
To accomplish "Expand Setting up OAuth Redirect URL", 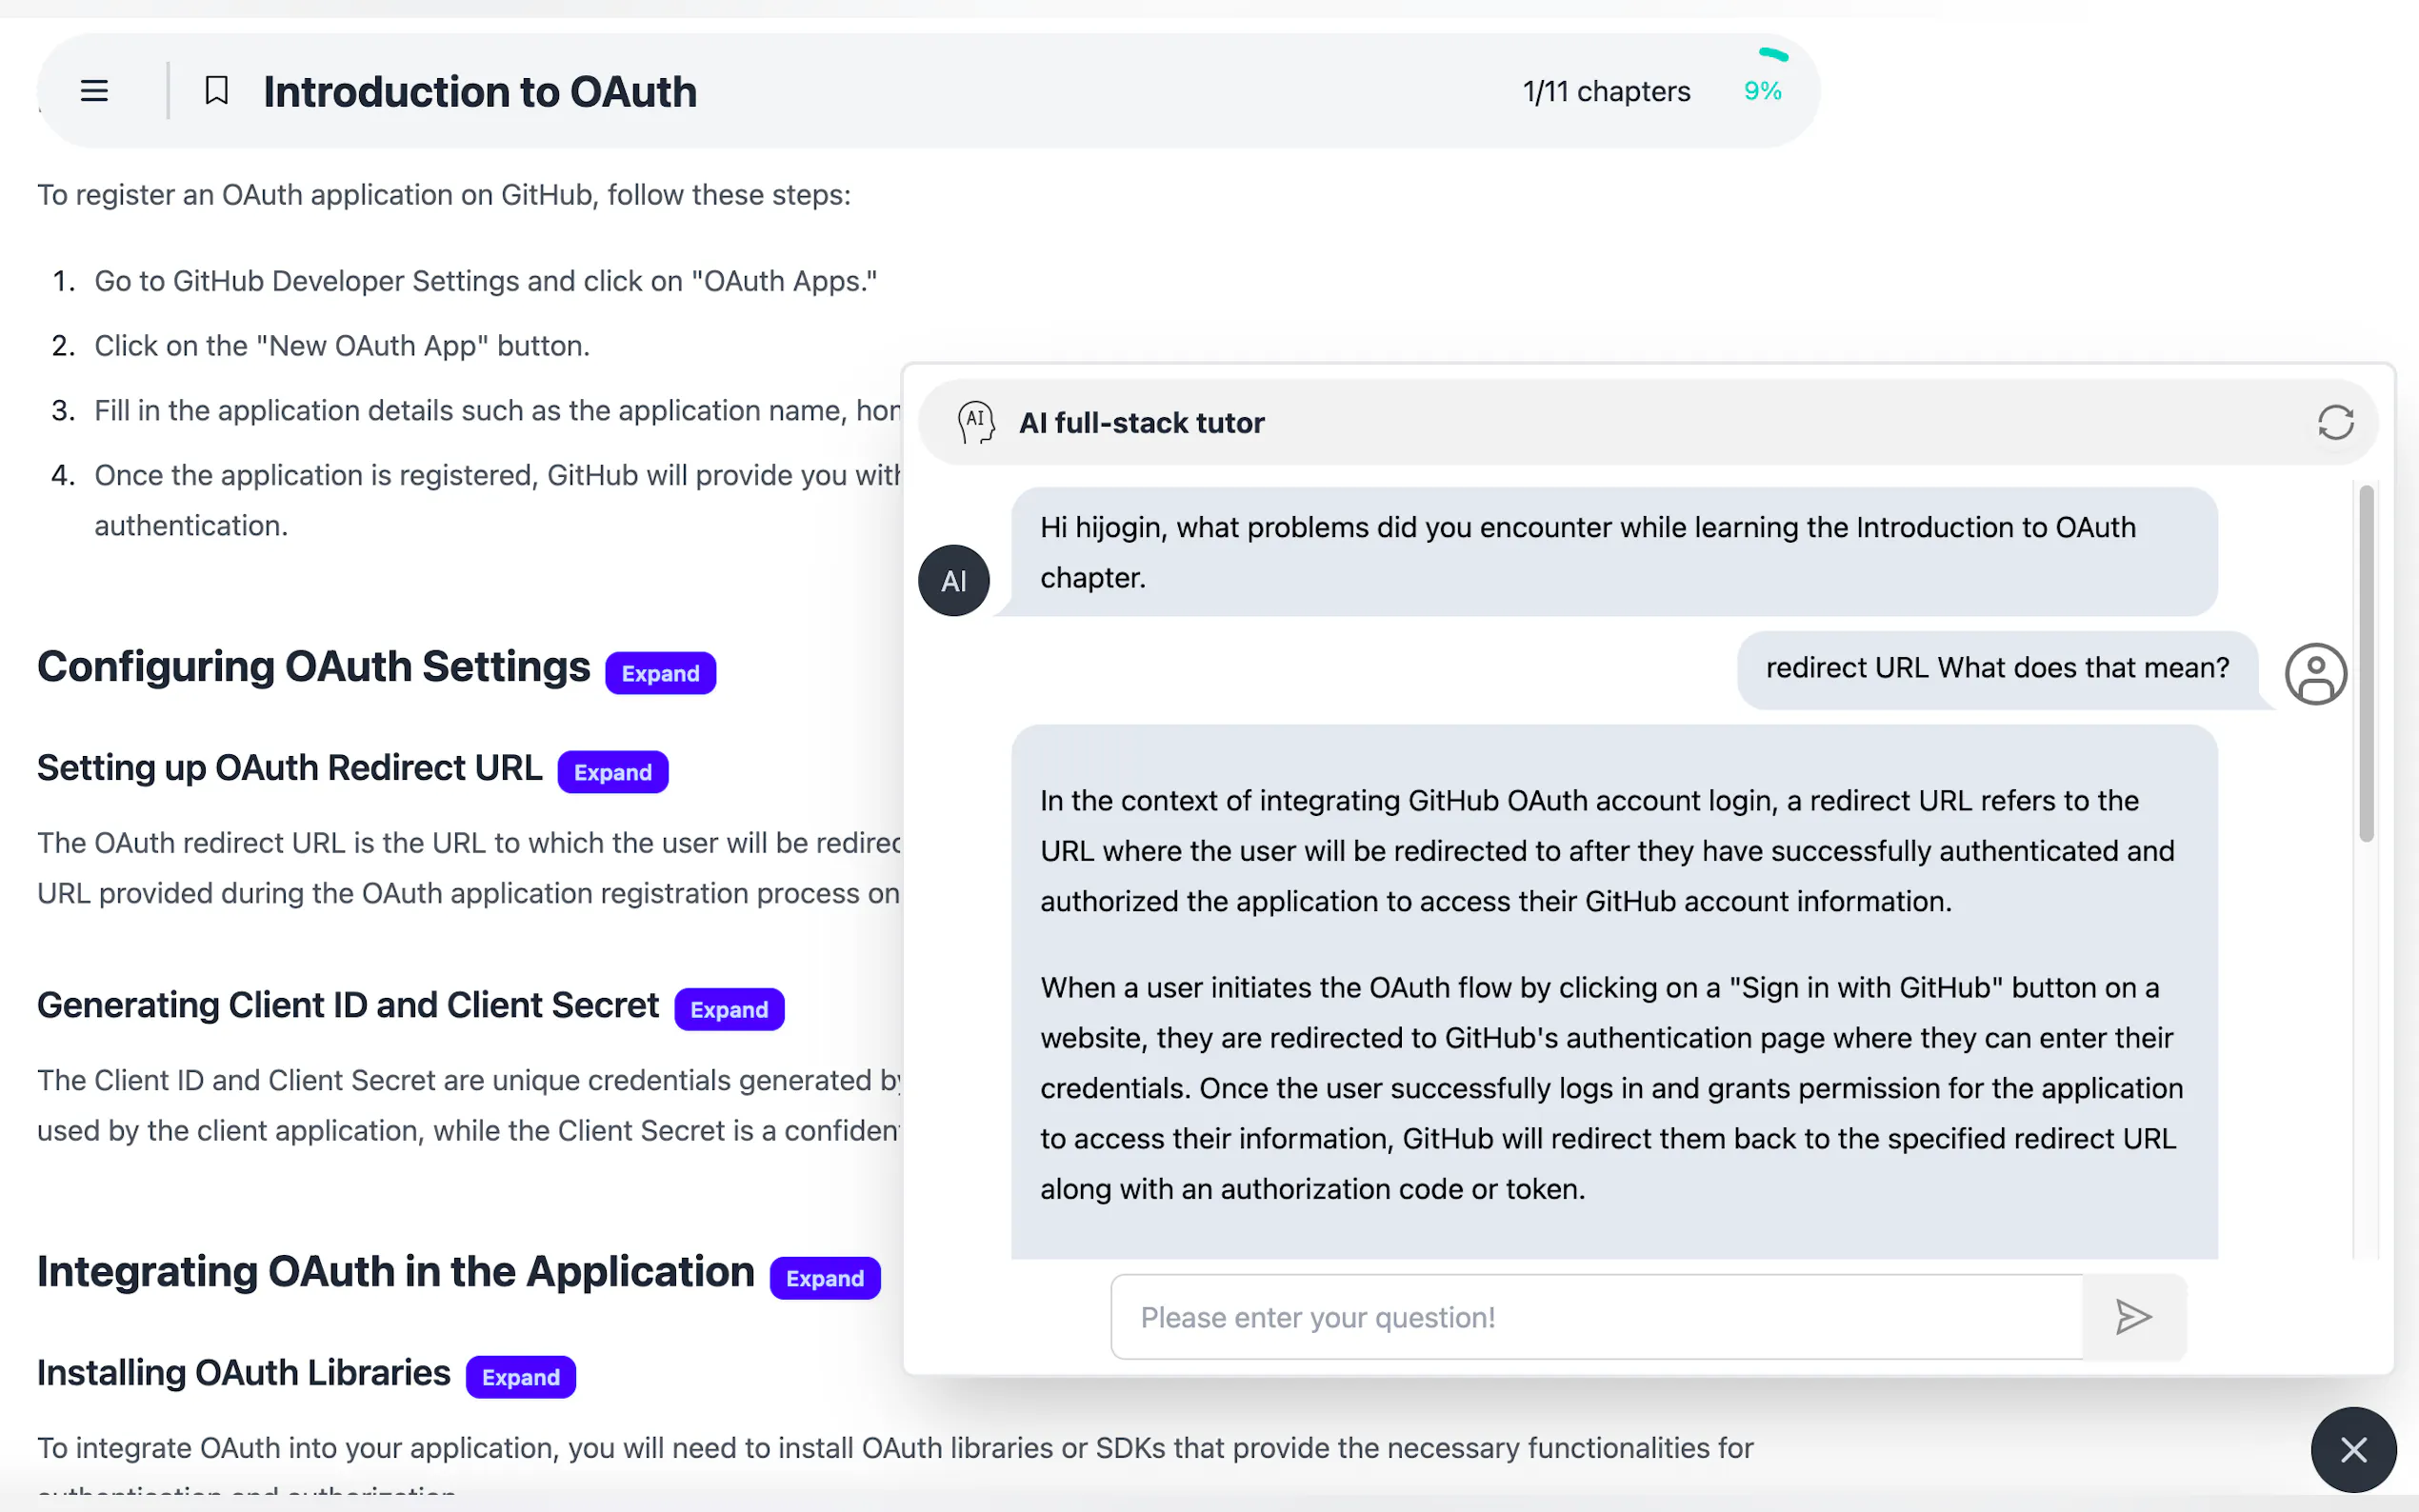I will pos(612,773).
